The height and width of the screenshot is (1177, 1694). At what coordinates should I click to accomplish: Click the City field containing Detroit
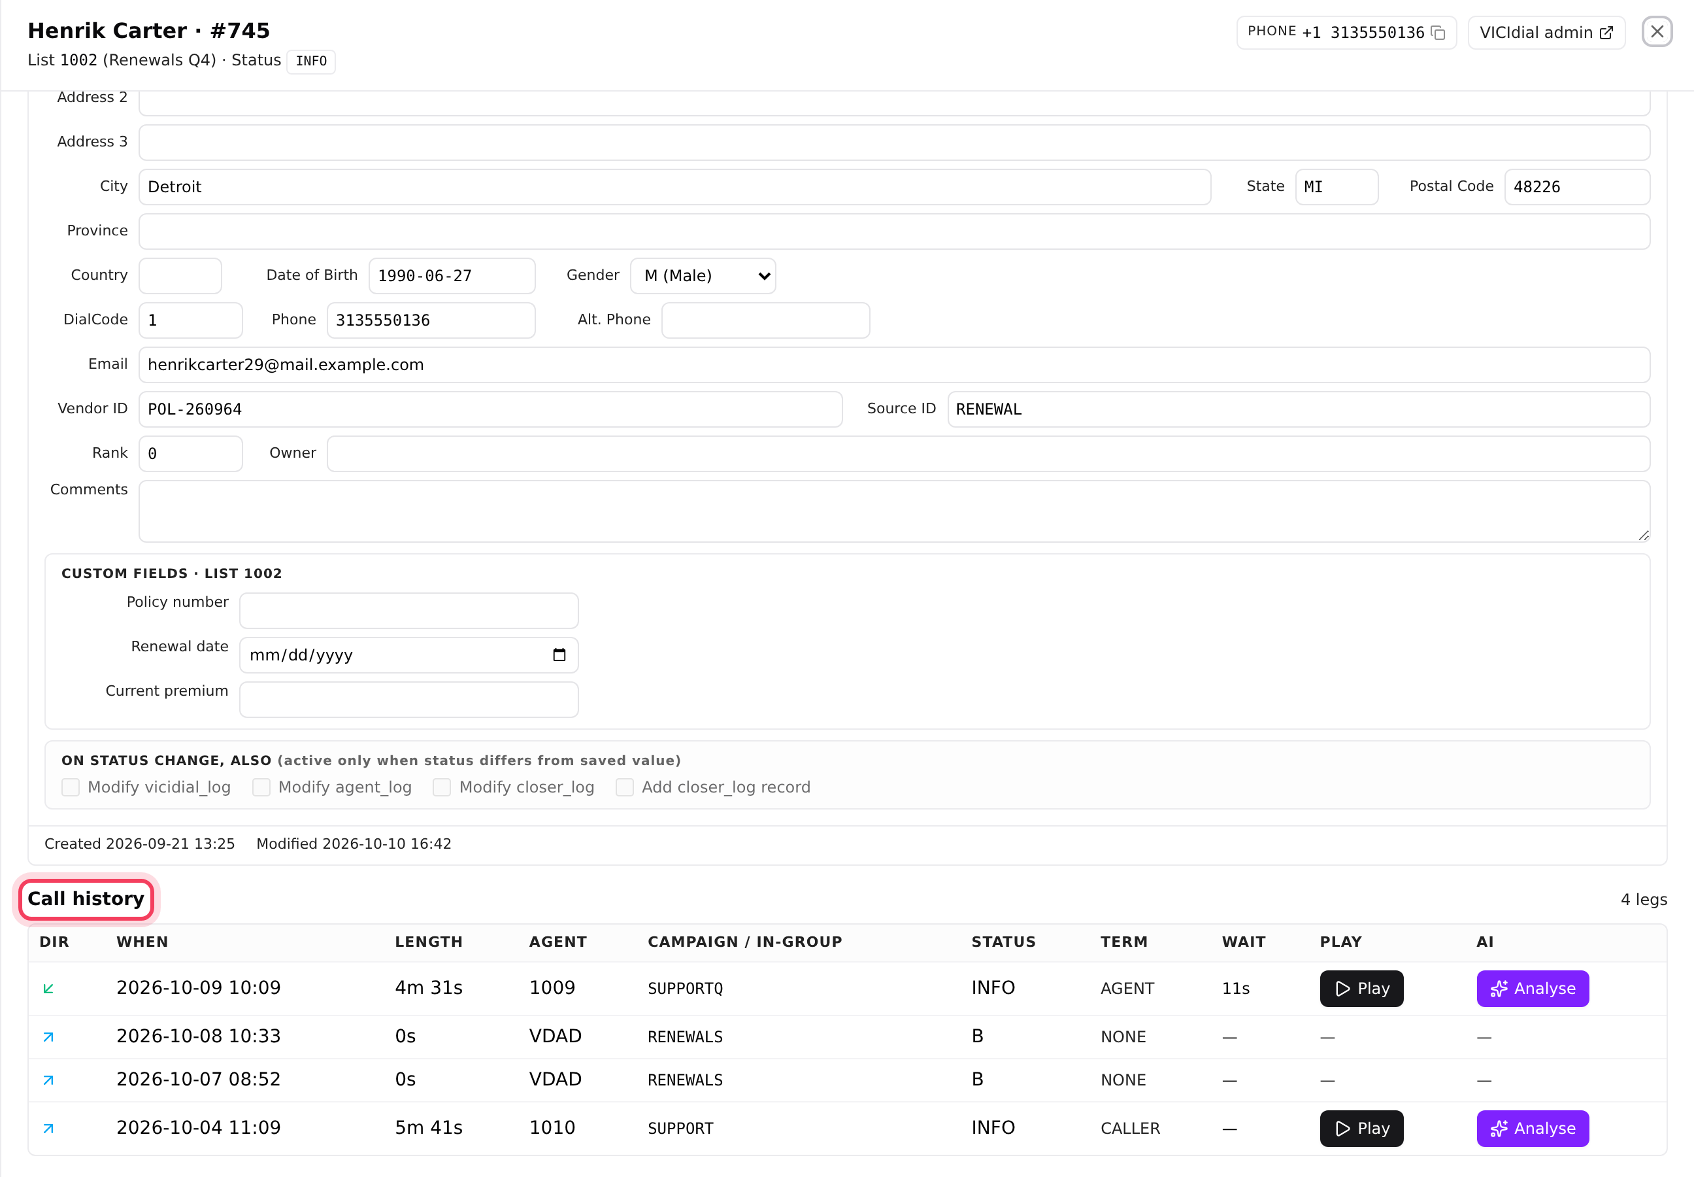674,187
